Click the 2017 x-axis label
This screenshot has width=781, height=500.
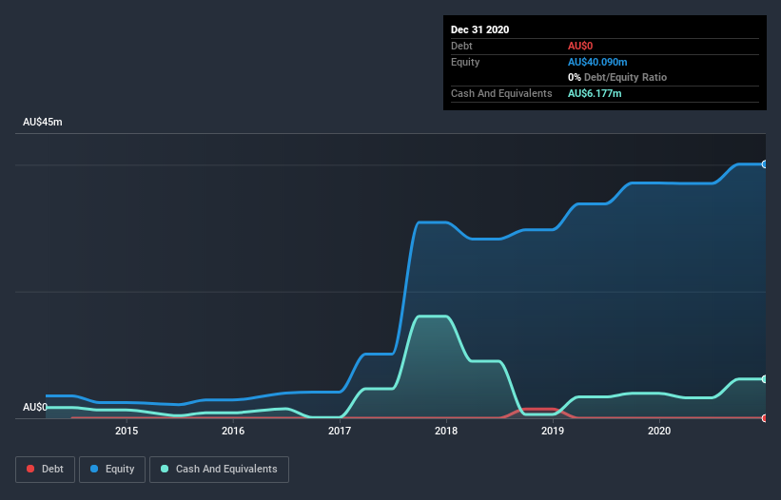(340, 431)
